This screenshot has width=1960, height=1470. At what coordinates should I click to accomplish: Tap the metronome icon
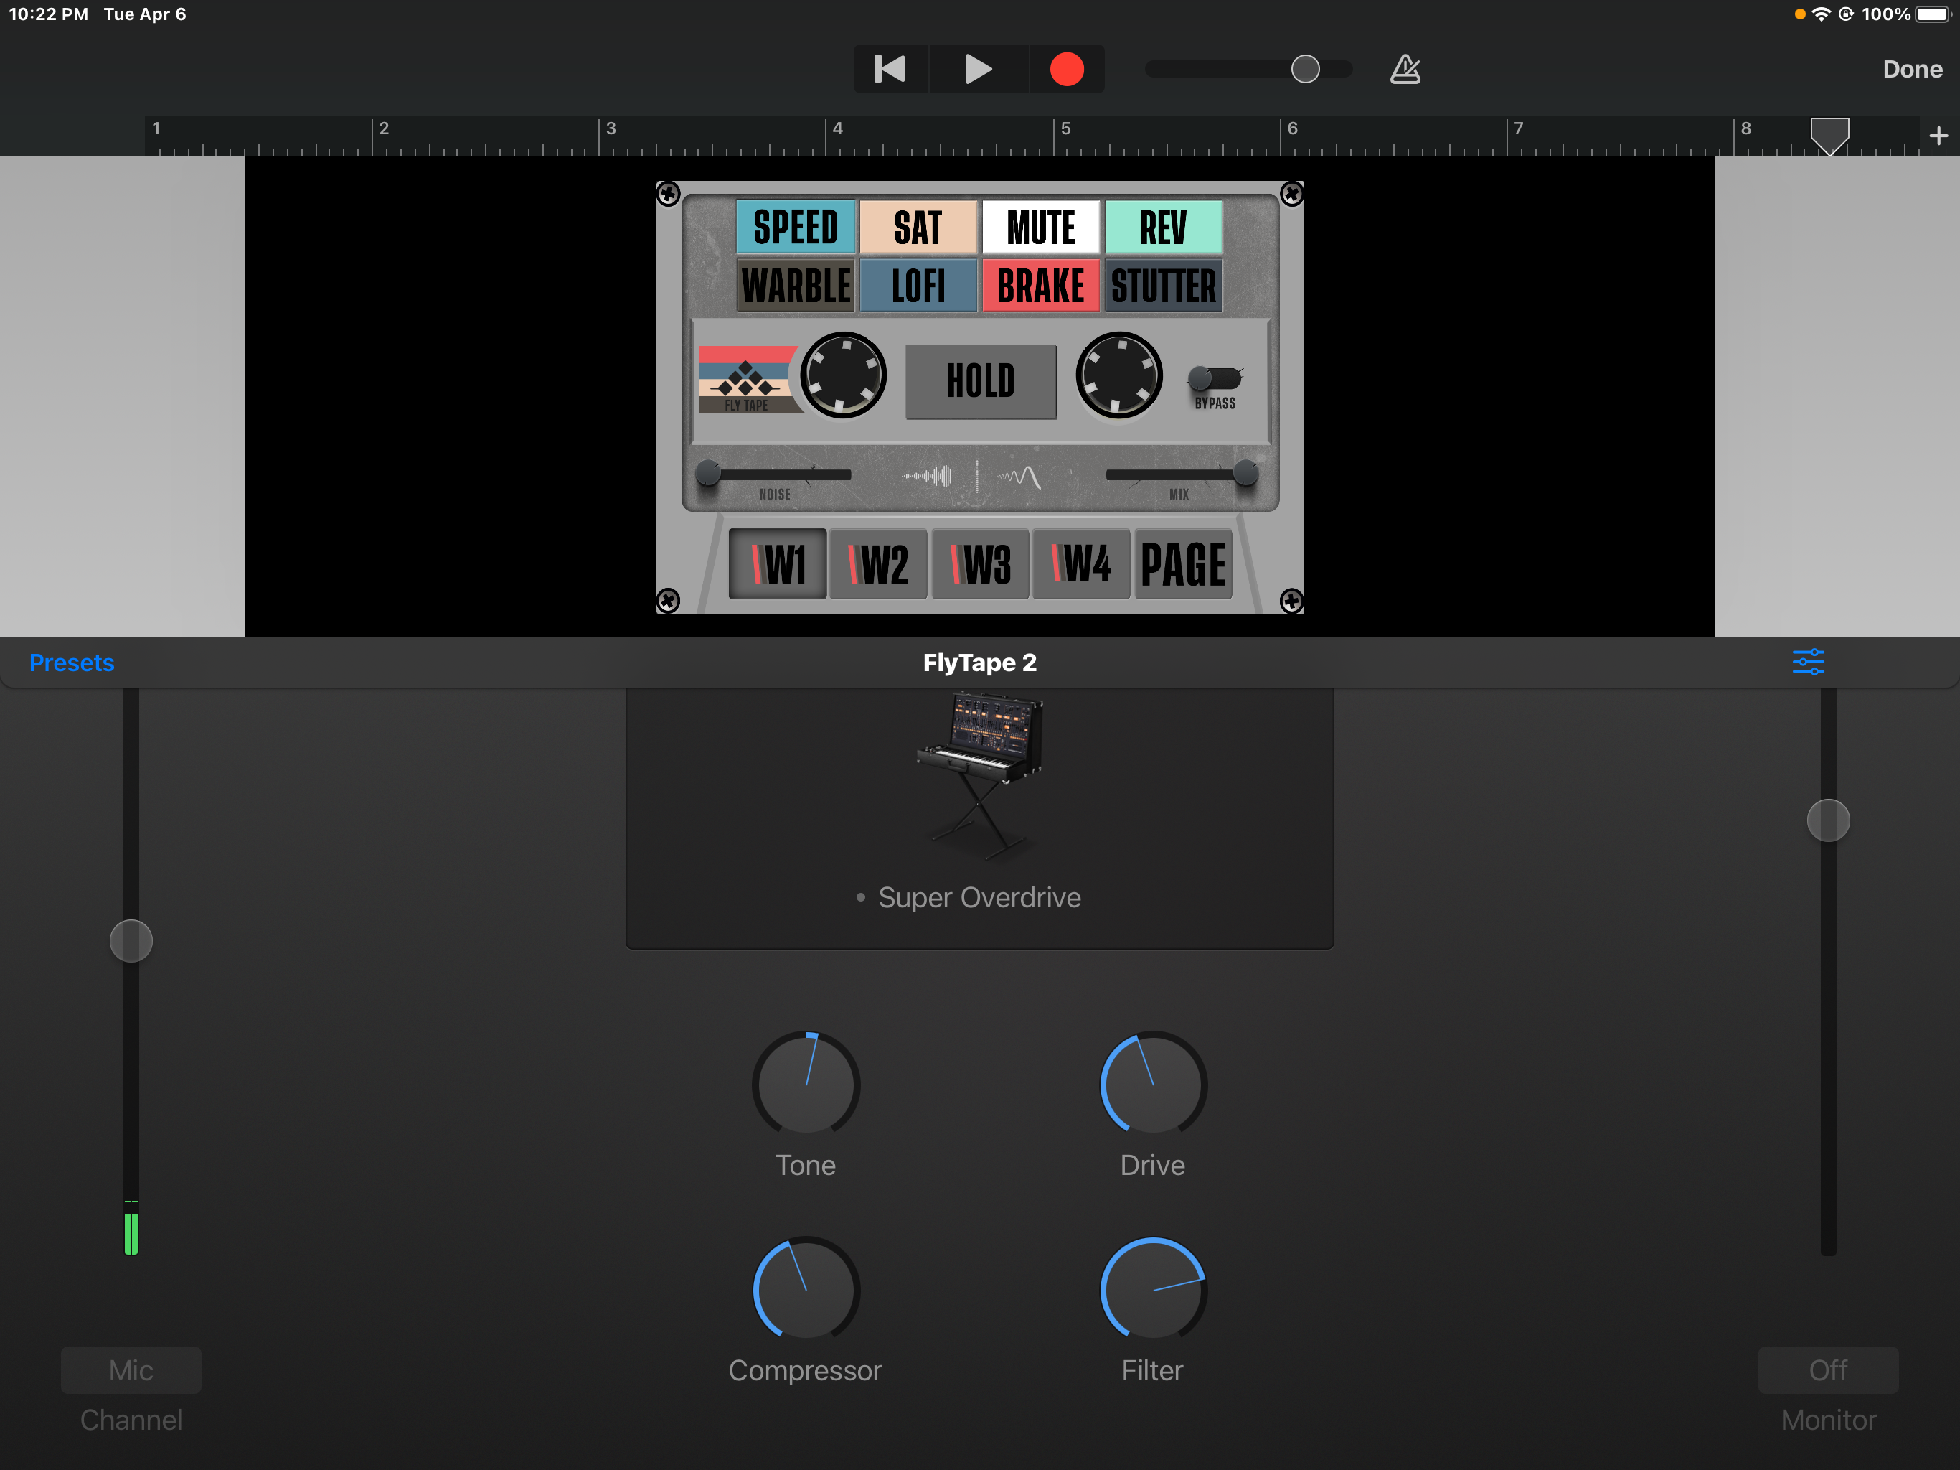click(x=1405, y=68)
